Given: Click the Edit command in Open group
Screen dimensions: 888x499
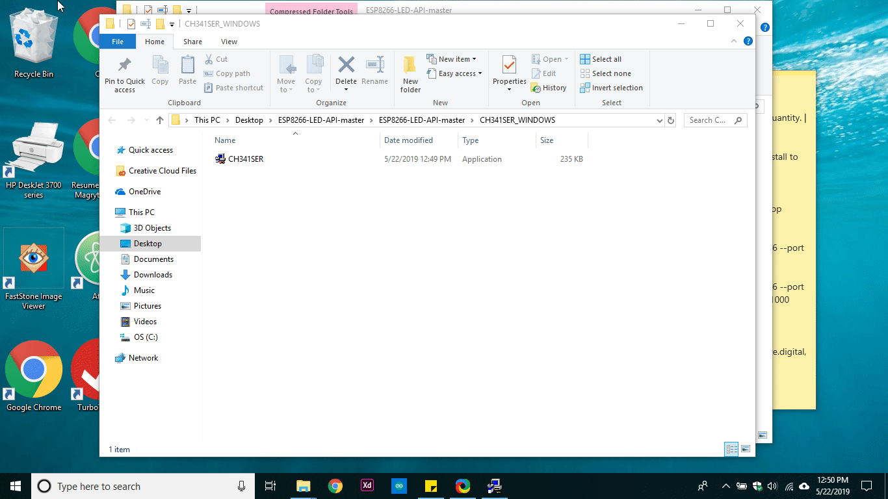Looking at the screenshot, I should coord(543,73).
